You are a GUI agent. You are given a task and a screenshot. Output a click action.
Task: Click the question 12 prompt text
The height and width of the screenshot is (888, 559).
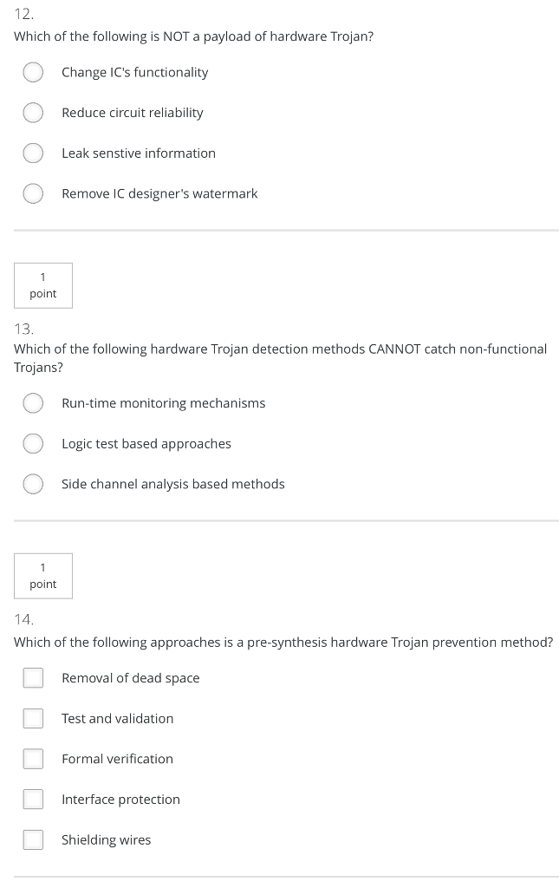pyautogui.click(x=193, y=36)
